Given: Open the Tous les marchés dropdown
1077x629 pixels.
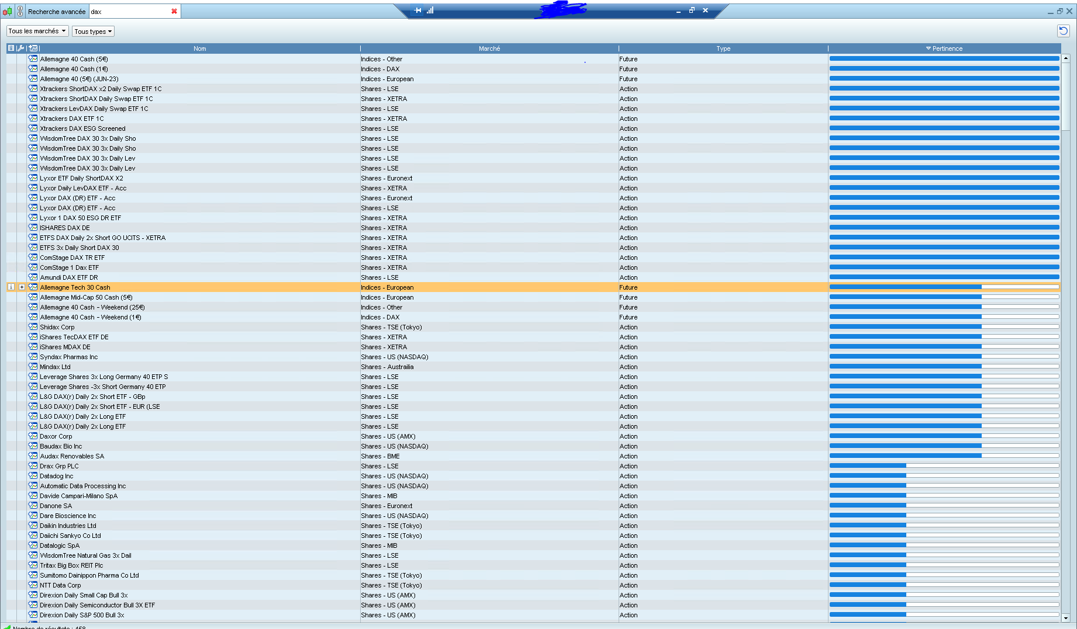Looking at the screenshot, I should click(x=37, y=31).
